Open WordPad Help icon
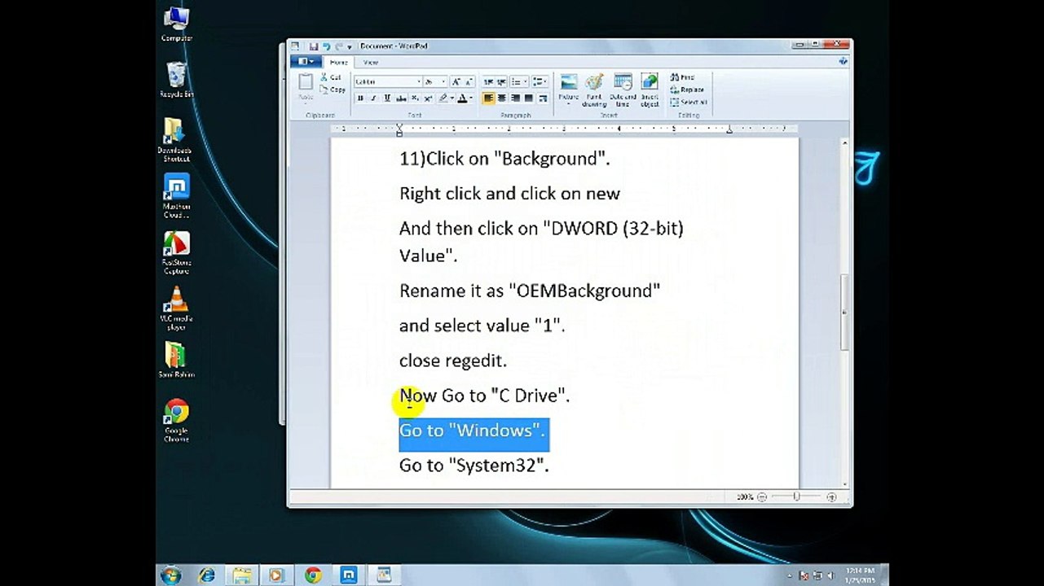Screen dimensions: 1044x586 click(843, 61)
